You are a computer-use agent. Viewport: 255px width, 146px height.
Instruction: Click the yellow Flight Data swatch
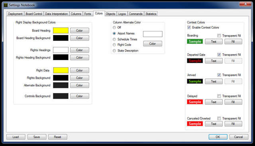[x=61, y=70]
